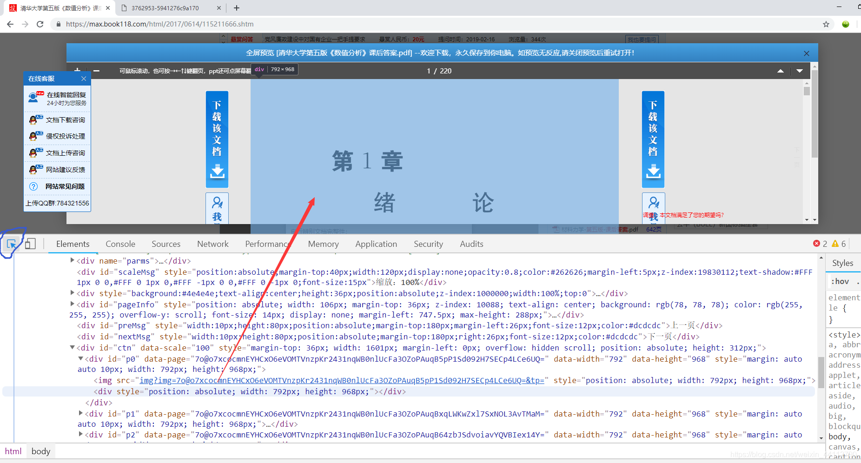Click the browser forward arrow
This screenshot has width=861, height=463.
(x=25, y=24)
